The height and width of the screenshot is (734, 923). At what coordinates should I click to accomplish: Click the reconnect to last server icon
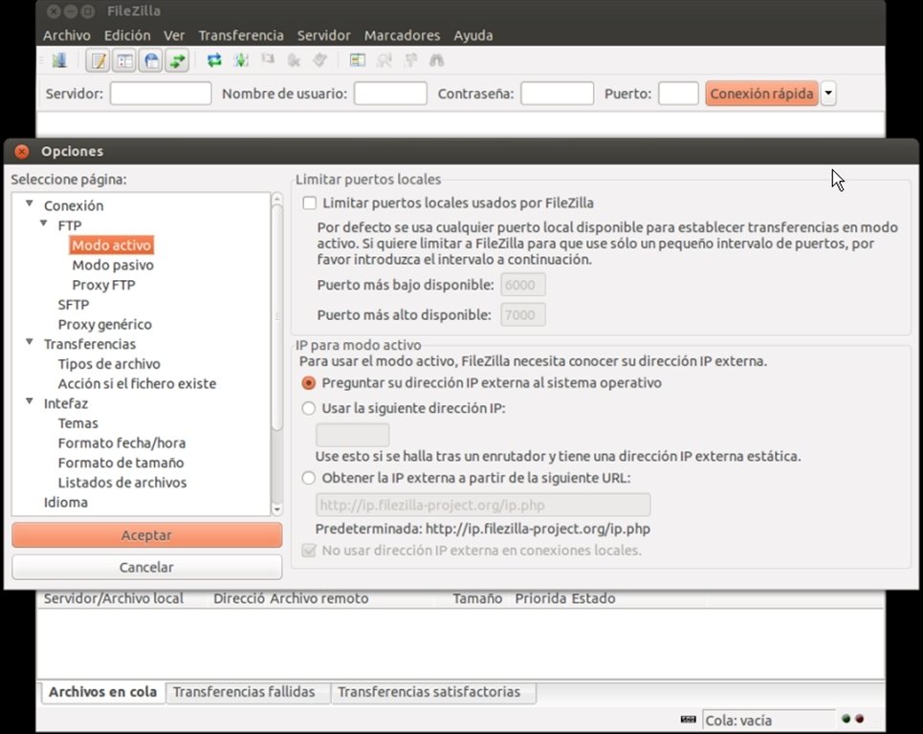pyautogui.click(x=319, y=60)
